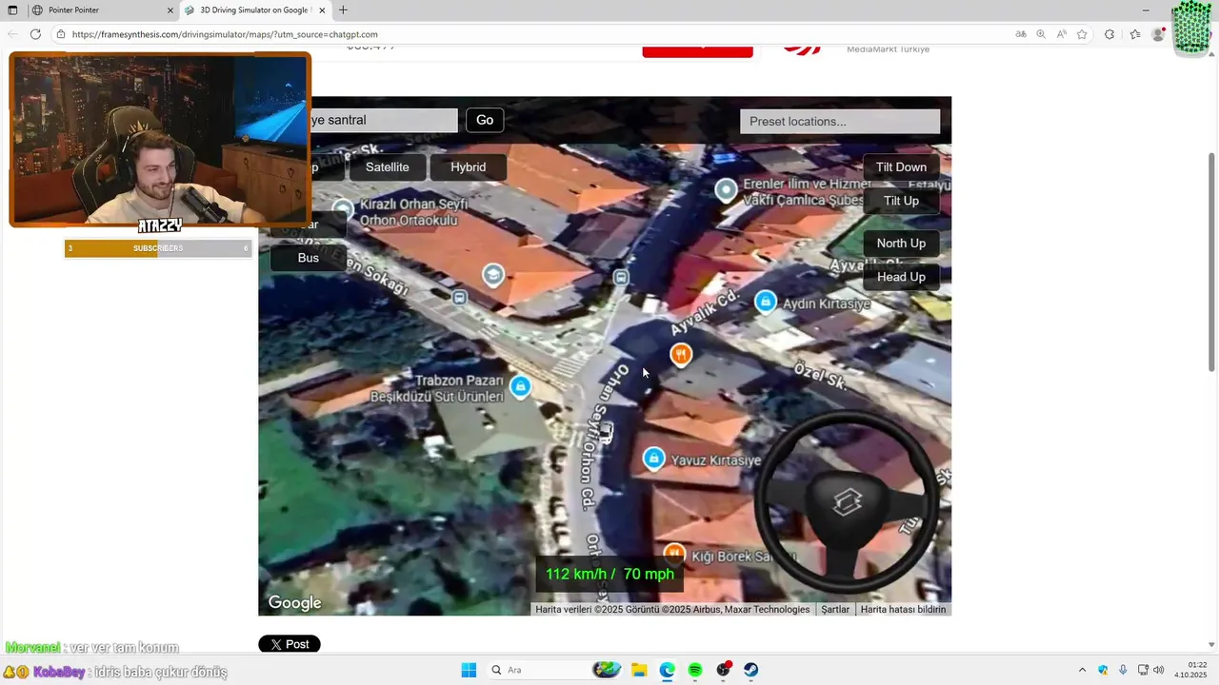The height and width of the screenshot is (685, 1219).
Task: Open the browser profile avatar
Action: [x=1158, y=34]
